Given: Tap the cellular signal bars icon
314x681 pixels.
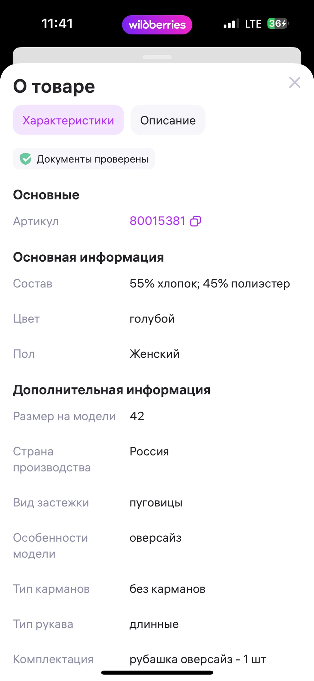Looking at the screenshot, I should (231, 24).
